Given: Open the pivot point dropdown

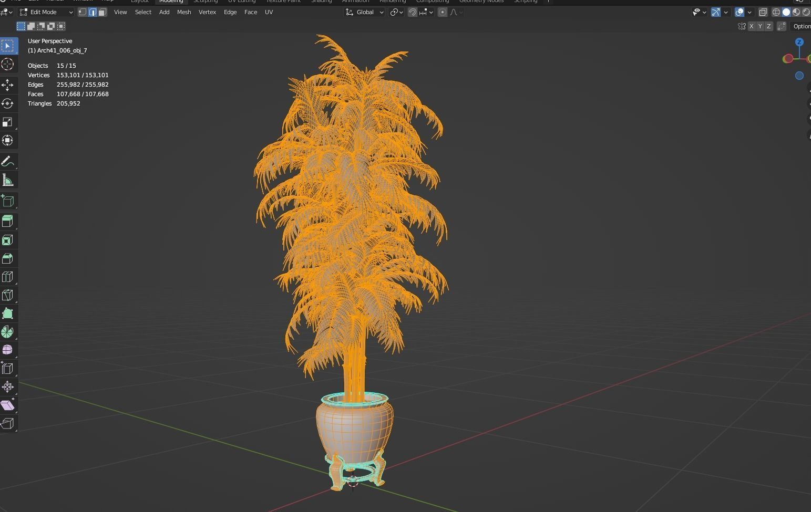Looking at the screenshot, I should pos(396,12).
